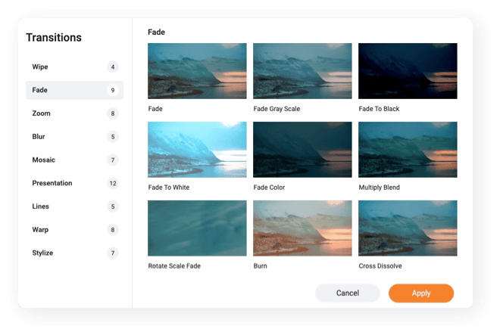This screenshot has width=500, height=335.
Task: Select the Wipe transitions category
Action: pyautogui.click(x=74, y=67)
